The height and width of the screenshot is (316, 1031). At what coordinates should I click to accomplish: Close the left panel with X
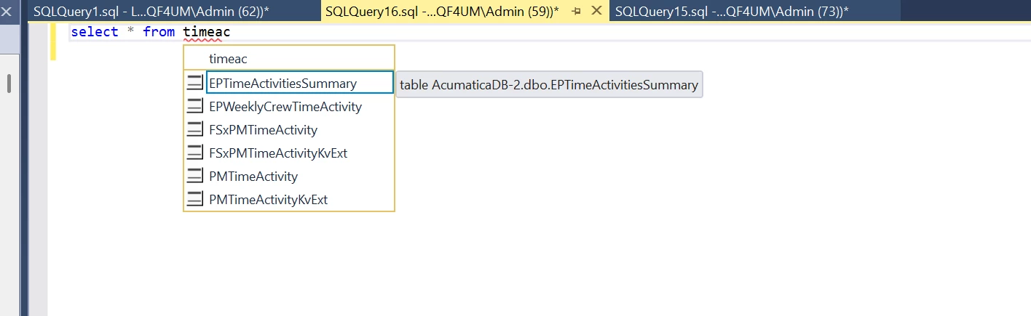[7, 11]
